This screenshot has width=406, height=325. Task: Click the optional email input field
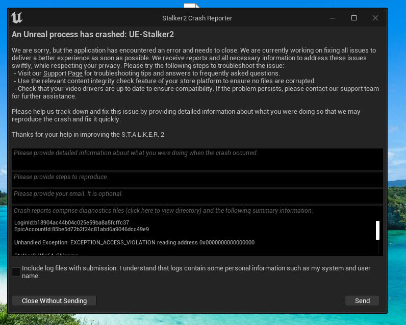(x=197, y=196)
